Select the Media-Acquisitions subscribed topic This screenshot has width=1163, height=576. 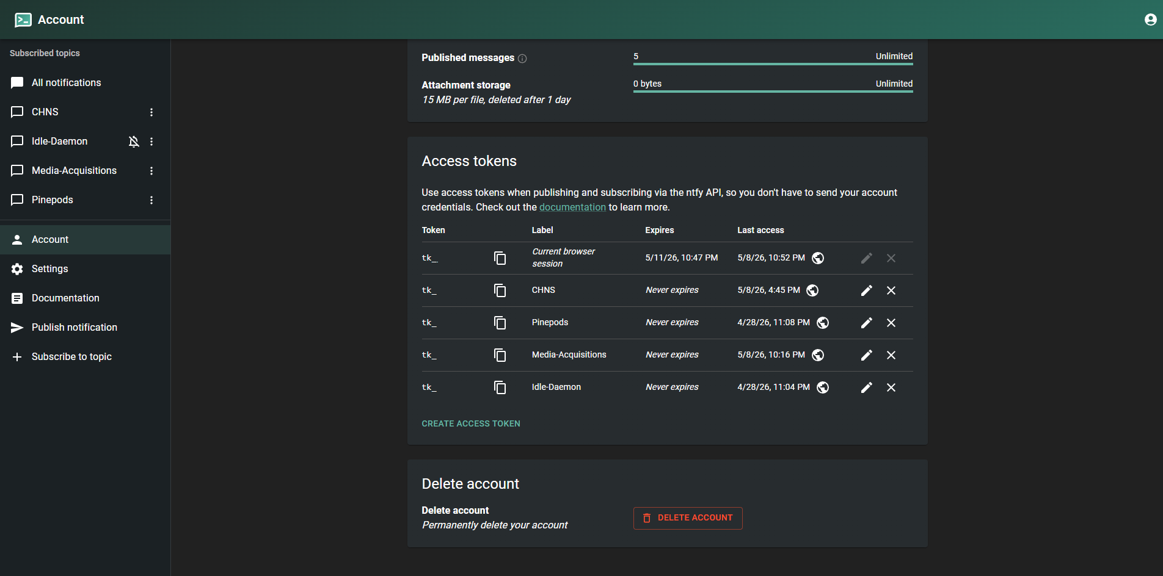[85, 171]
